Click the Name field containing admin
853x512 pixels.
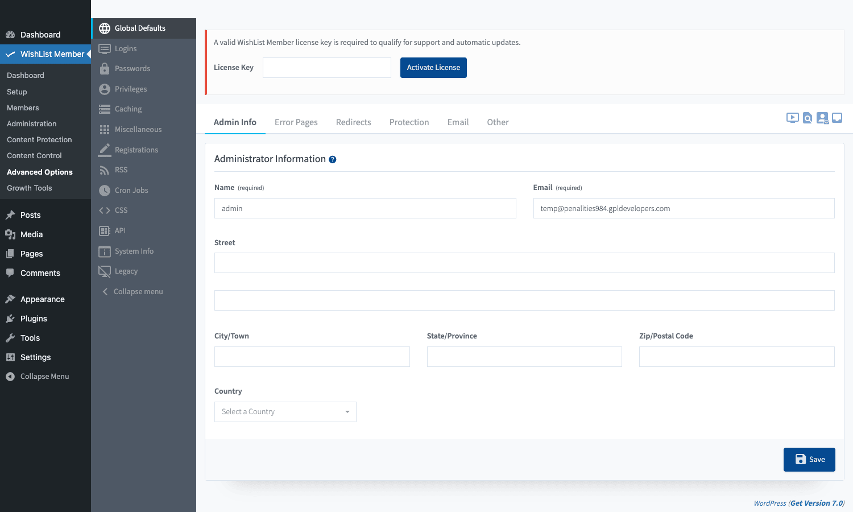tap(365, 208)
